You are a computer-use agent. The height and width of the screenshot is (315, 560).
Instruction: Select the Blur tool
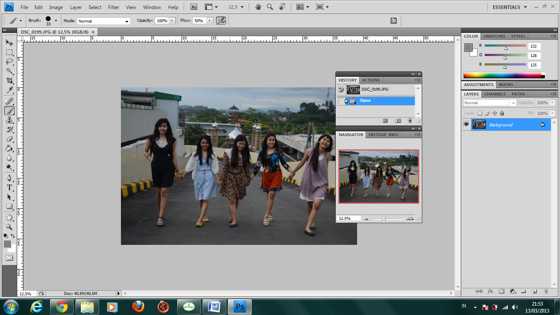click(9, 158)
